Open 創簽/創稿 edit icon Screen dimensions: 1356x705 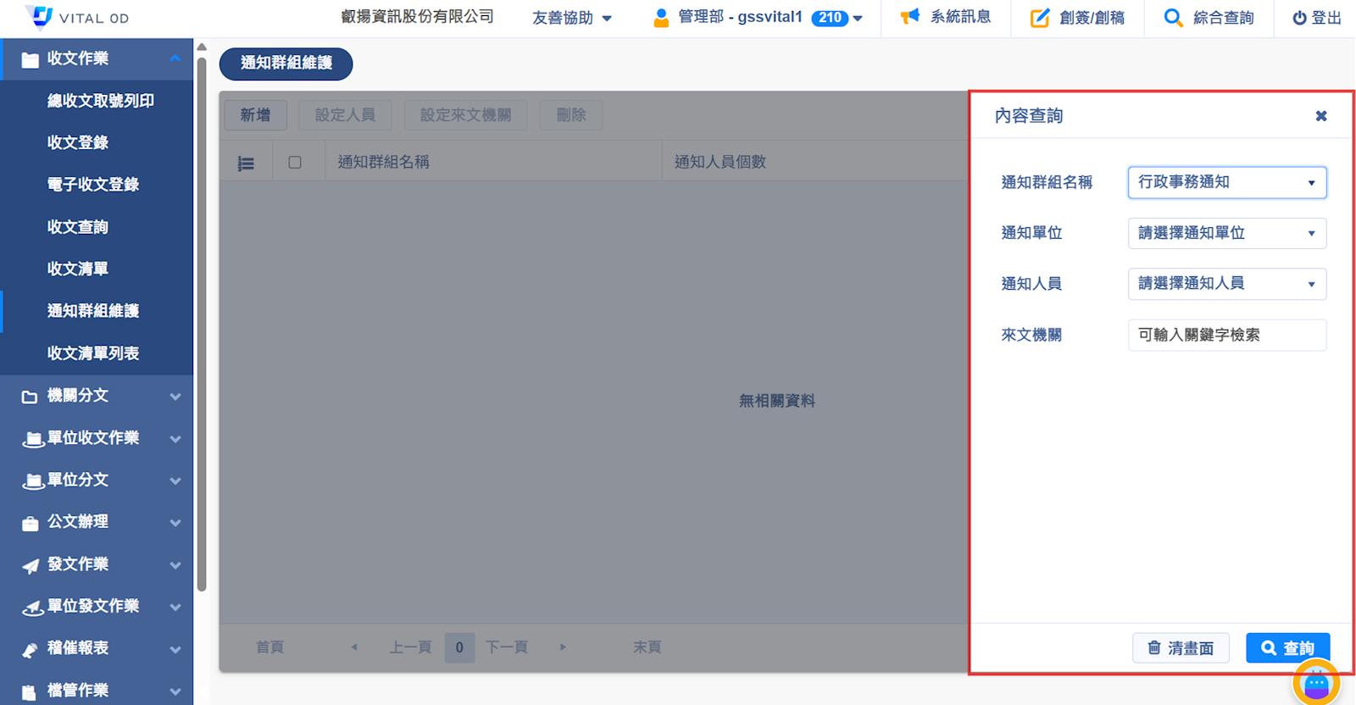pos(1040,18)
